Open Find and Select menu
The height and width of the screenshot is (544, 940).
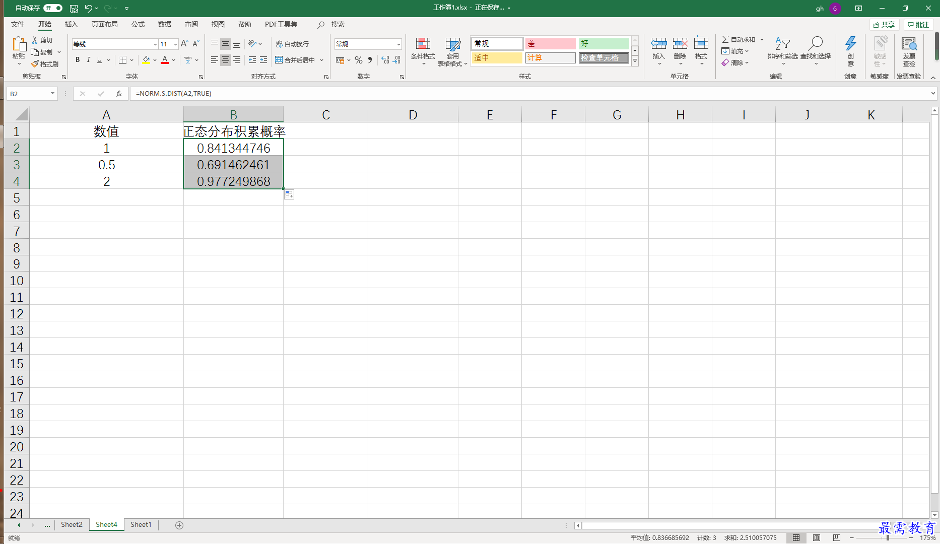815,51
